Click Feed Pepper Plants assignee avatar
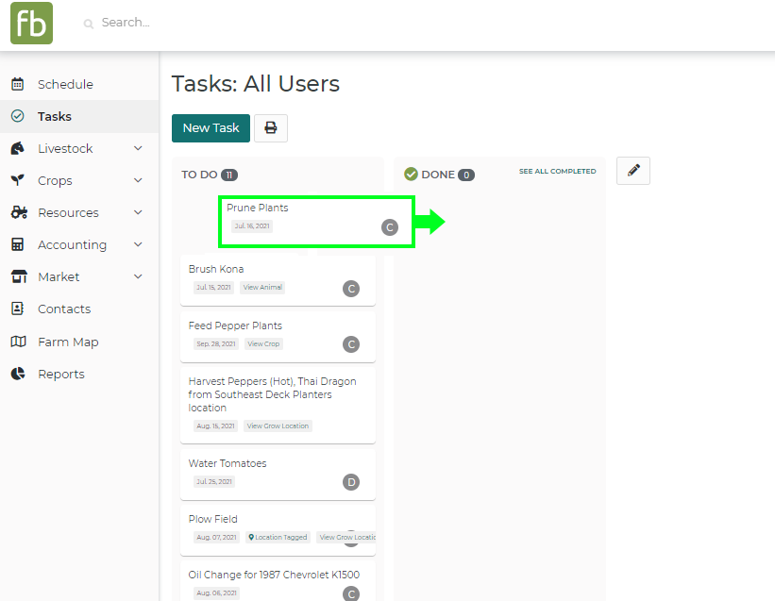The width and height of the screenshot is (775, 601). (351, 344)
